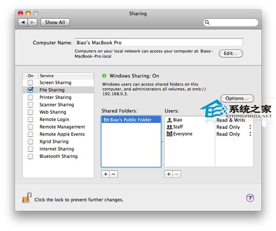
Task: Enable Internet Sharing checkbox
Action: coord(30,149)
